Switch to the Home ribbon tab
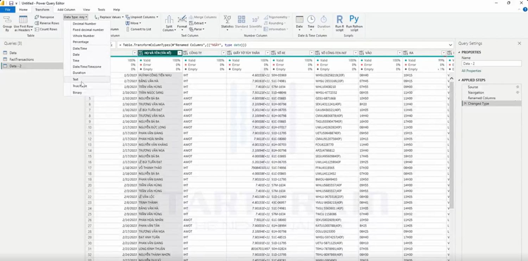528x261 pixels. pos(23,10)
